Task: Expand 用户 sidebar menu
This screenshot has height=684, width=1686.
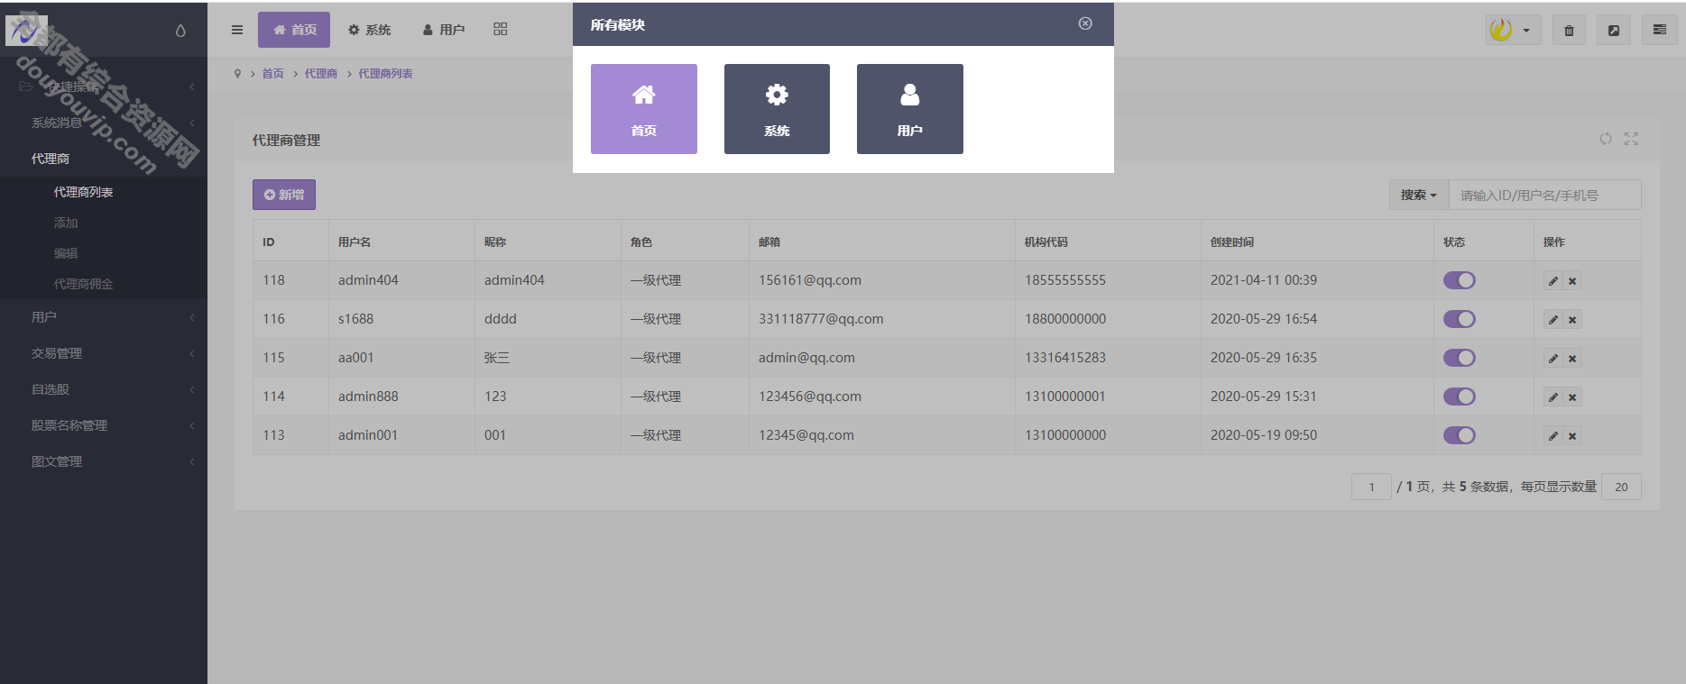Action: pyautogui.click(x=104, y=317)
